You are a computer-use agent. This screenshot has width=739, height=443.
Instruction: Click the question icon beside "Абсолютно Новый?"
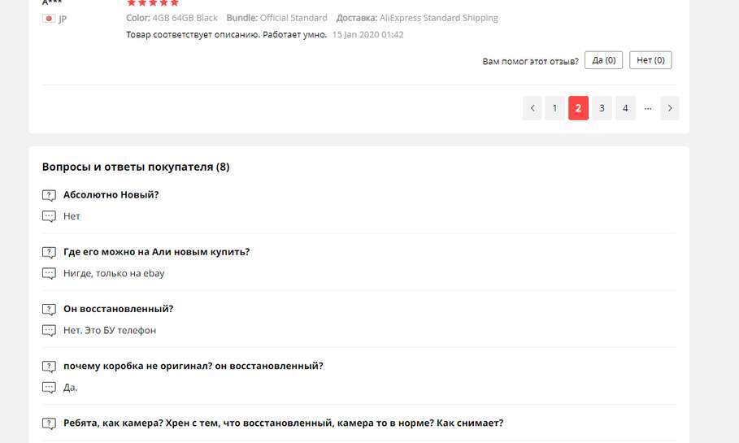point(49,195)
